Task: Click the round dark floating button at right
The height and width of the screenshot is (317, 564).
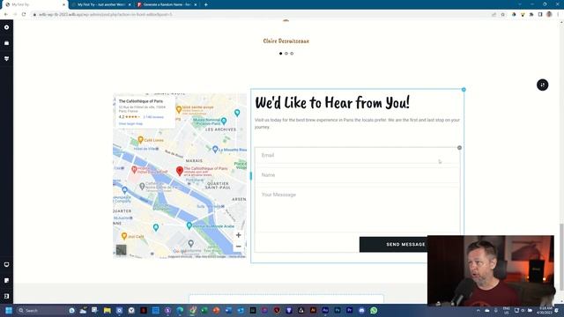Action: 543,85
